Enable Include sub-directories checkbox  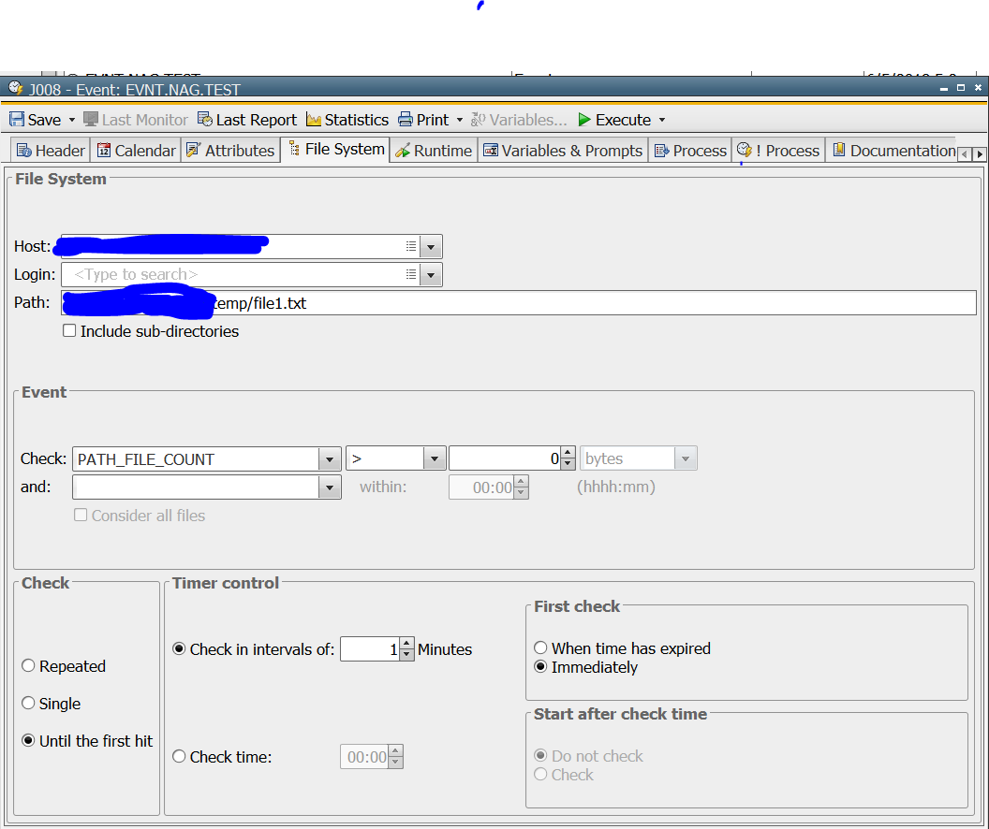point(69,330)
